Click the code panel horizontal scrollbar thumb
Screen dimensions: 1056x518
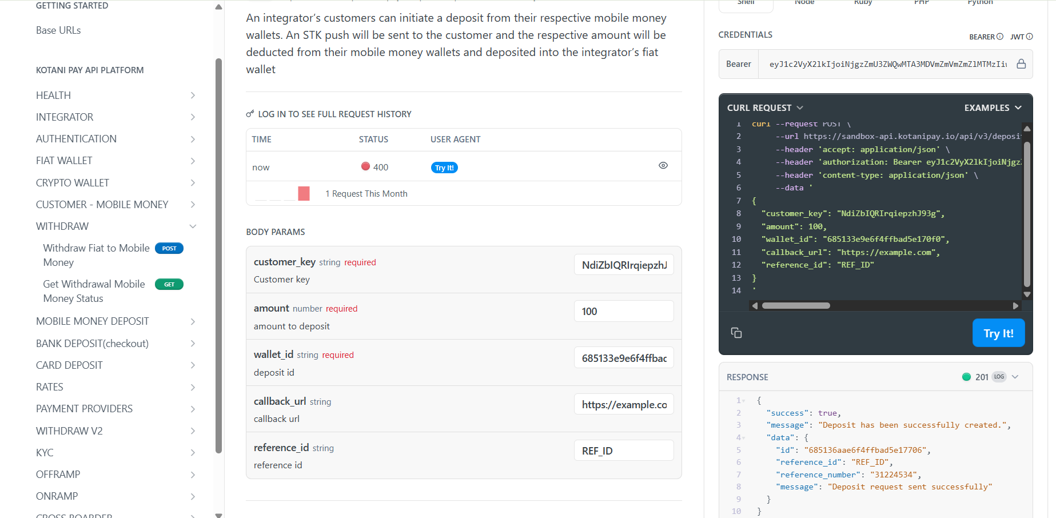pos(796,305)
